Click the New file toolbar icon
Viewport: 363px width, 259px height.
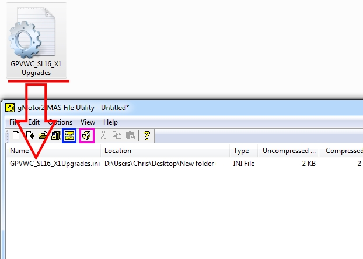16,135
